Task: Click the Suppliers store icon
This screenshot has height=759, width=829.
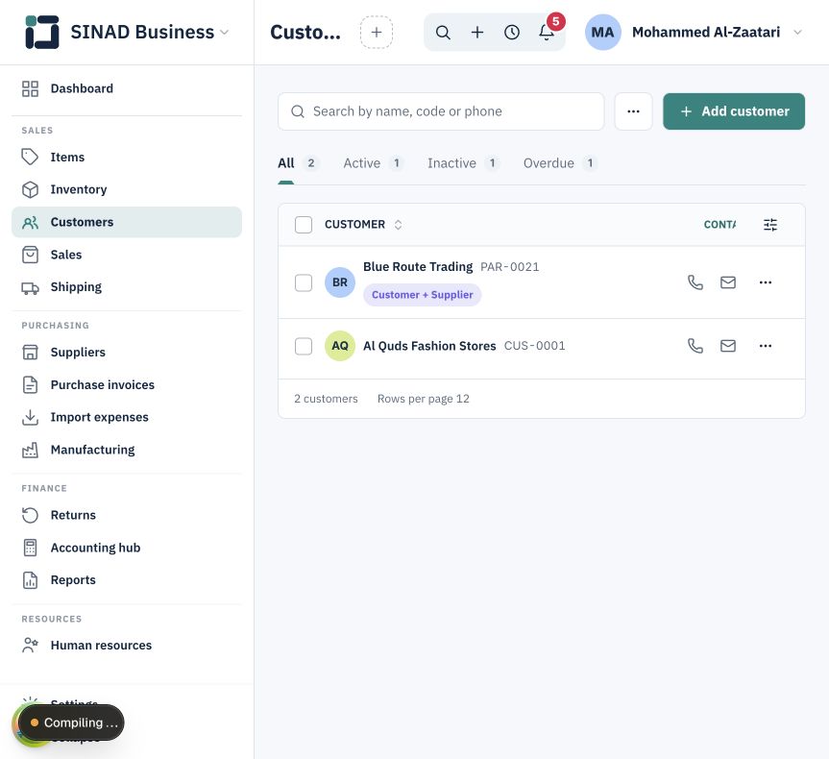Action: pos(30,353)
